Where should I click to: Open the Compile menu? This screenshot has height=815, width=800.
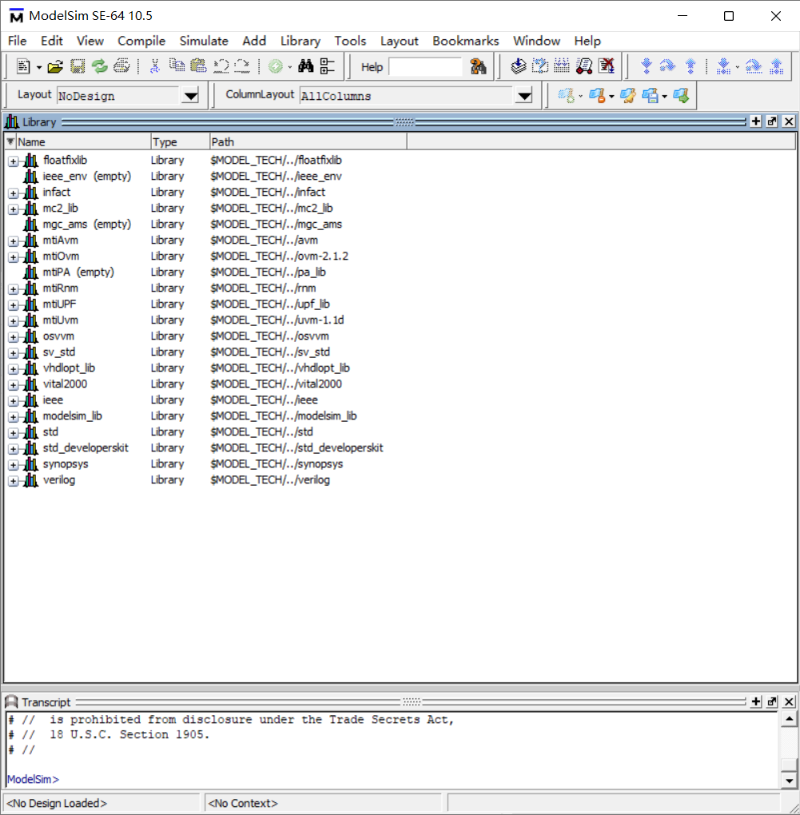click(141, 41)
